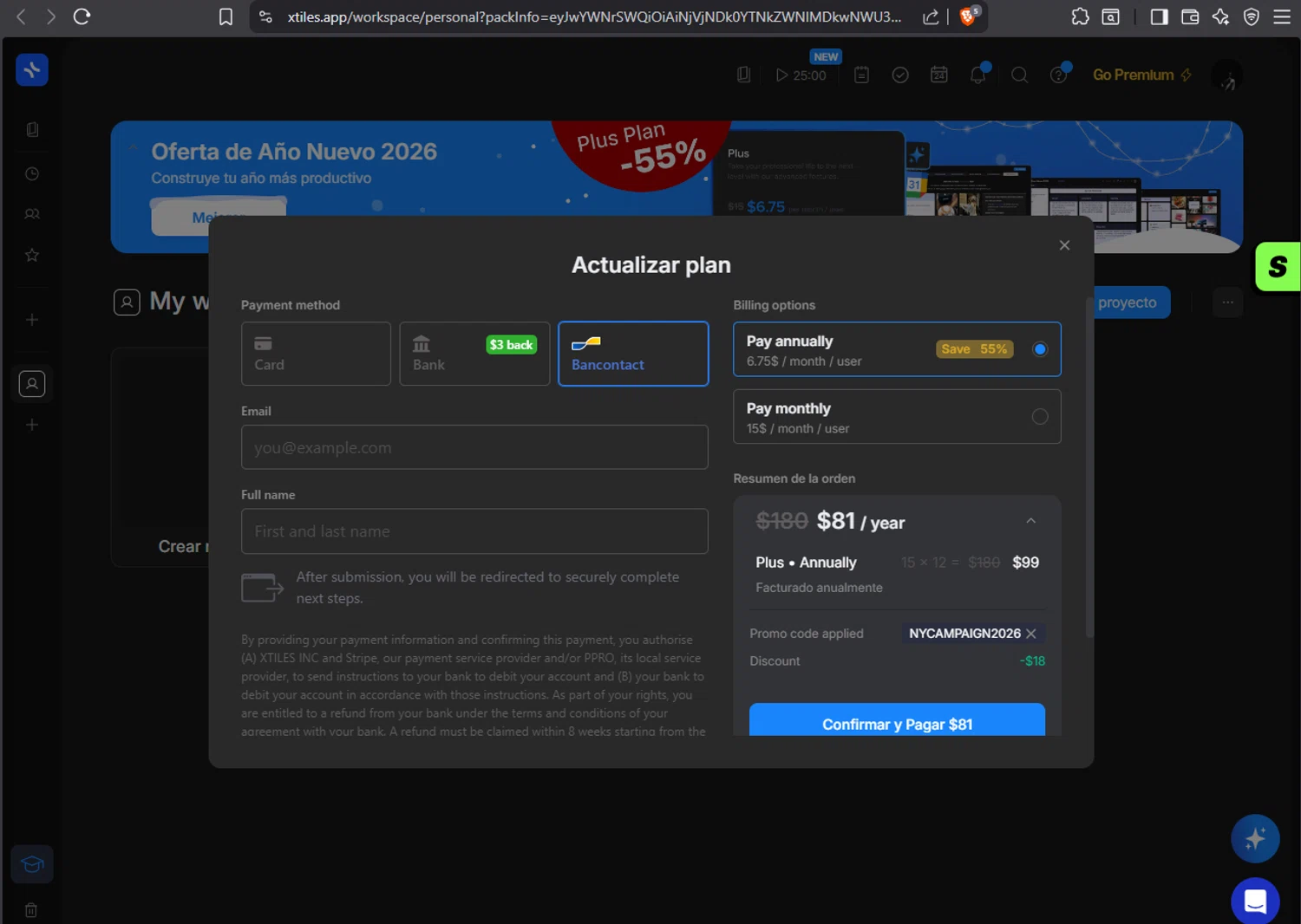This screenshot has height=924, width=1301.
Task: Open notes icon next to timer
Action: point(861,75)
